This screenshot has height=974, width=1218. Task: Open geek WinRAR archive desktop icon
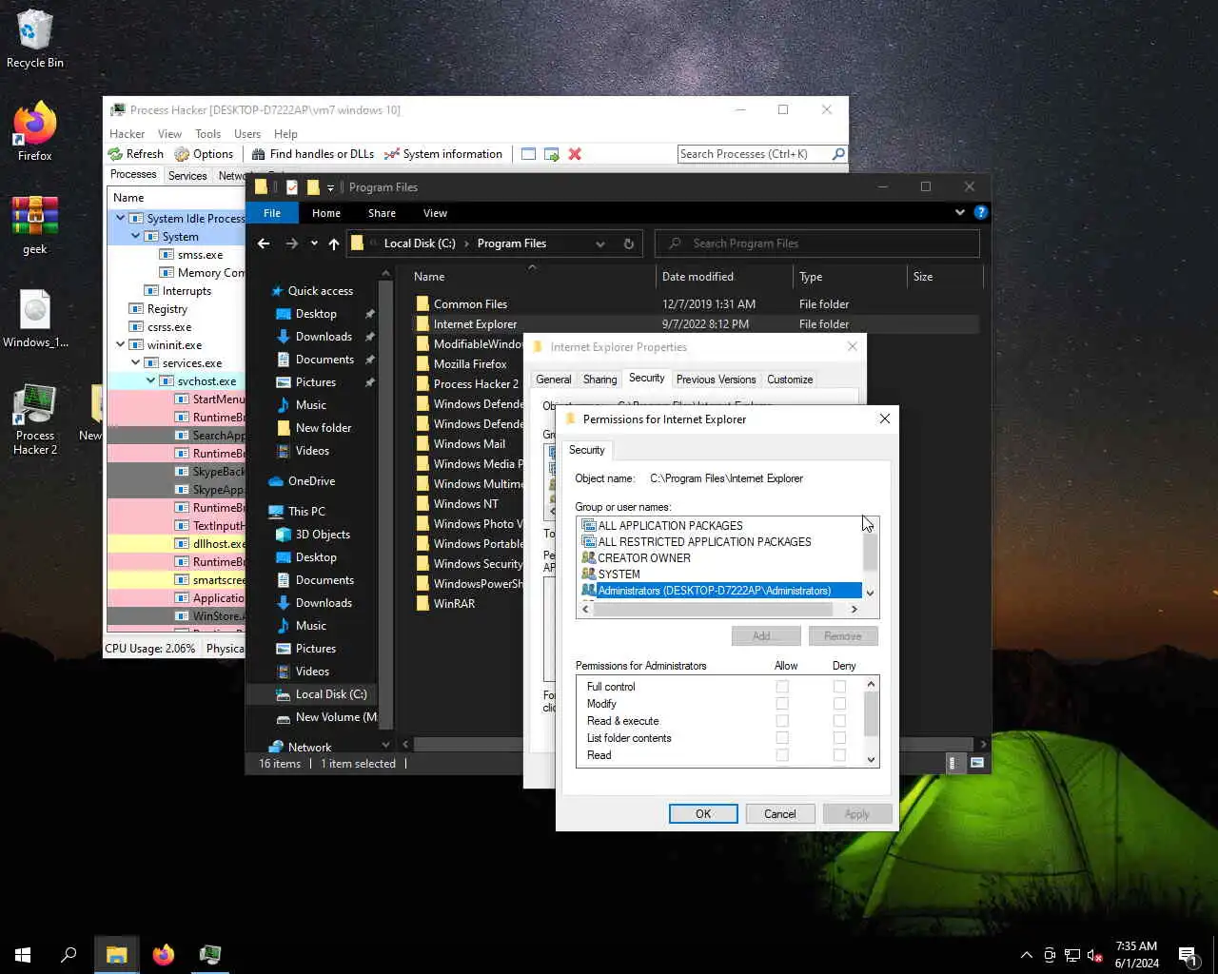point(35,225)
